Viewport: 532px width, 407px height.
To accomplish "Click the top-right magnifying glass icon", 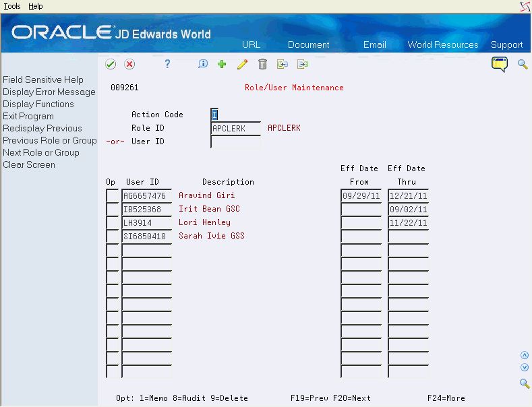I will point(523,64).
